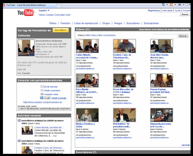Screen dimensions: 193x156
Task: Open the Mònica Terribas a Lleida thumbnail
Action: [x=87, y=115]
